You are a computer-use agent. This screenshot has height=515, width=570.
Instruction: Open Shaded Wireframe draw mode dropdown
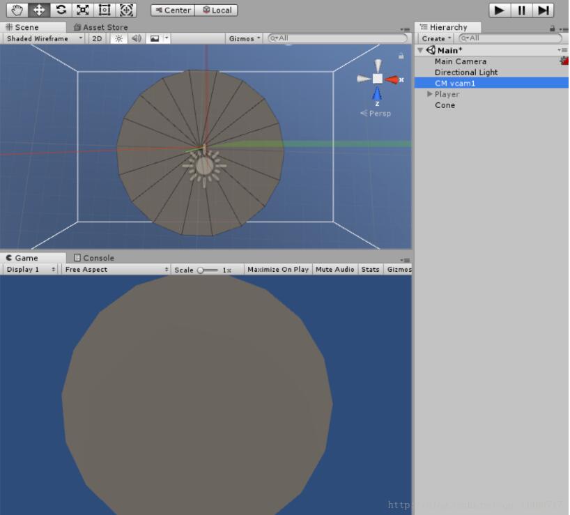tap(45, 38)
